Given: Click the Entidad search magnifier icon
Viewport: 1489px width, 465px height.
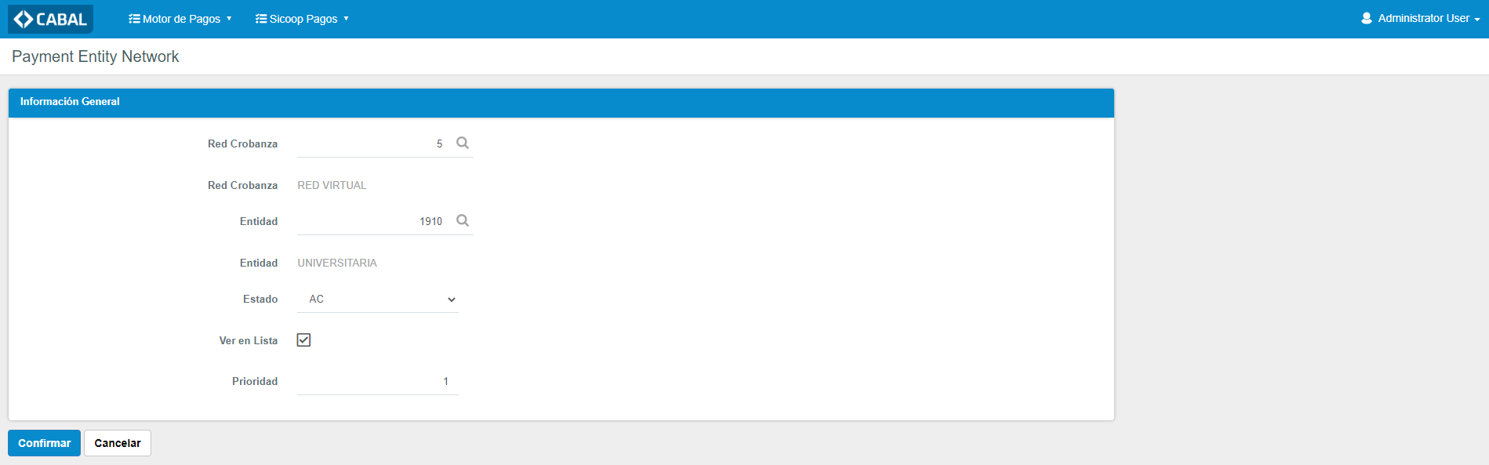Looking at the screenshot, I should click(x=463, y=220).
